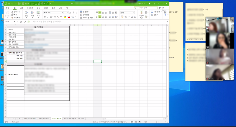This screenshot has width=236, height=127.
Task: Click the top vertical align icon
Action: point(97,13)
